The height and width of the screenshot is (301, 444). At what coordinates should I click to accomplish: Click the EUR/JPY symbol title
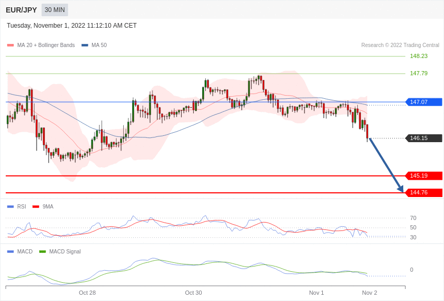pos(21,10)
